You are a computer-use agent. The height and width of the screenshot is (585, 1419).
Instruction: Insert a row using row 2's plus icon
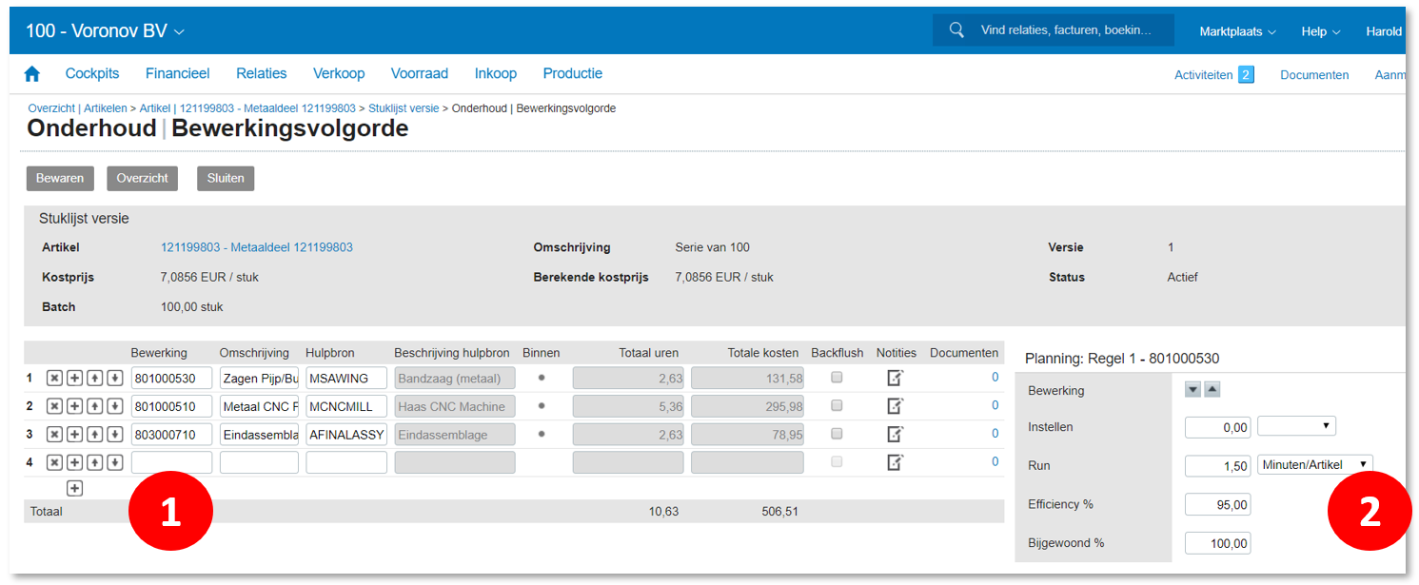pyautogui.click(x=74, y=406)
